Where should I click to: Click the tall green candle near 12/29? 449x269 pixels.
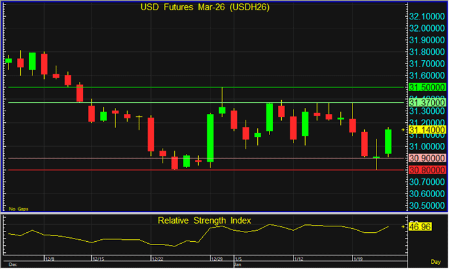pyautogui.click(x=211, y=136)
